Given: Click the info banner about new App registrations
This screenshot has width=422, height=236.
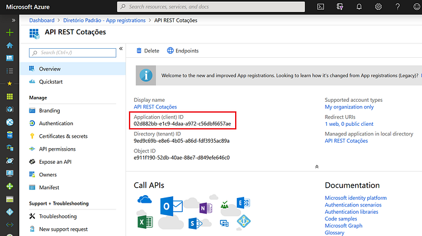Looking at the screenshot, I should tap(279, 75).
